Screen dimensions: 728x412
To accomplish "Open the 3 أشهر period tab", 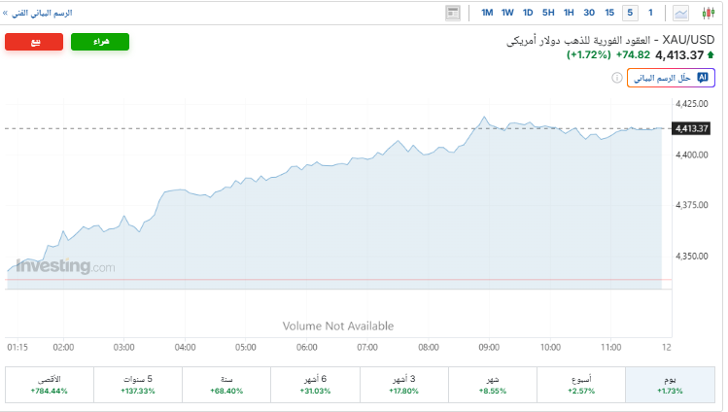I will click(403, 384).
